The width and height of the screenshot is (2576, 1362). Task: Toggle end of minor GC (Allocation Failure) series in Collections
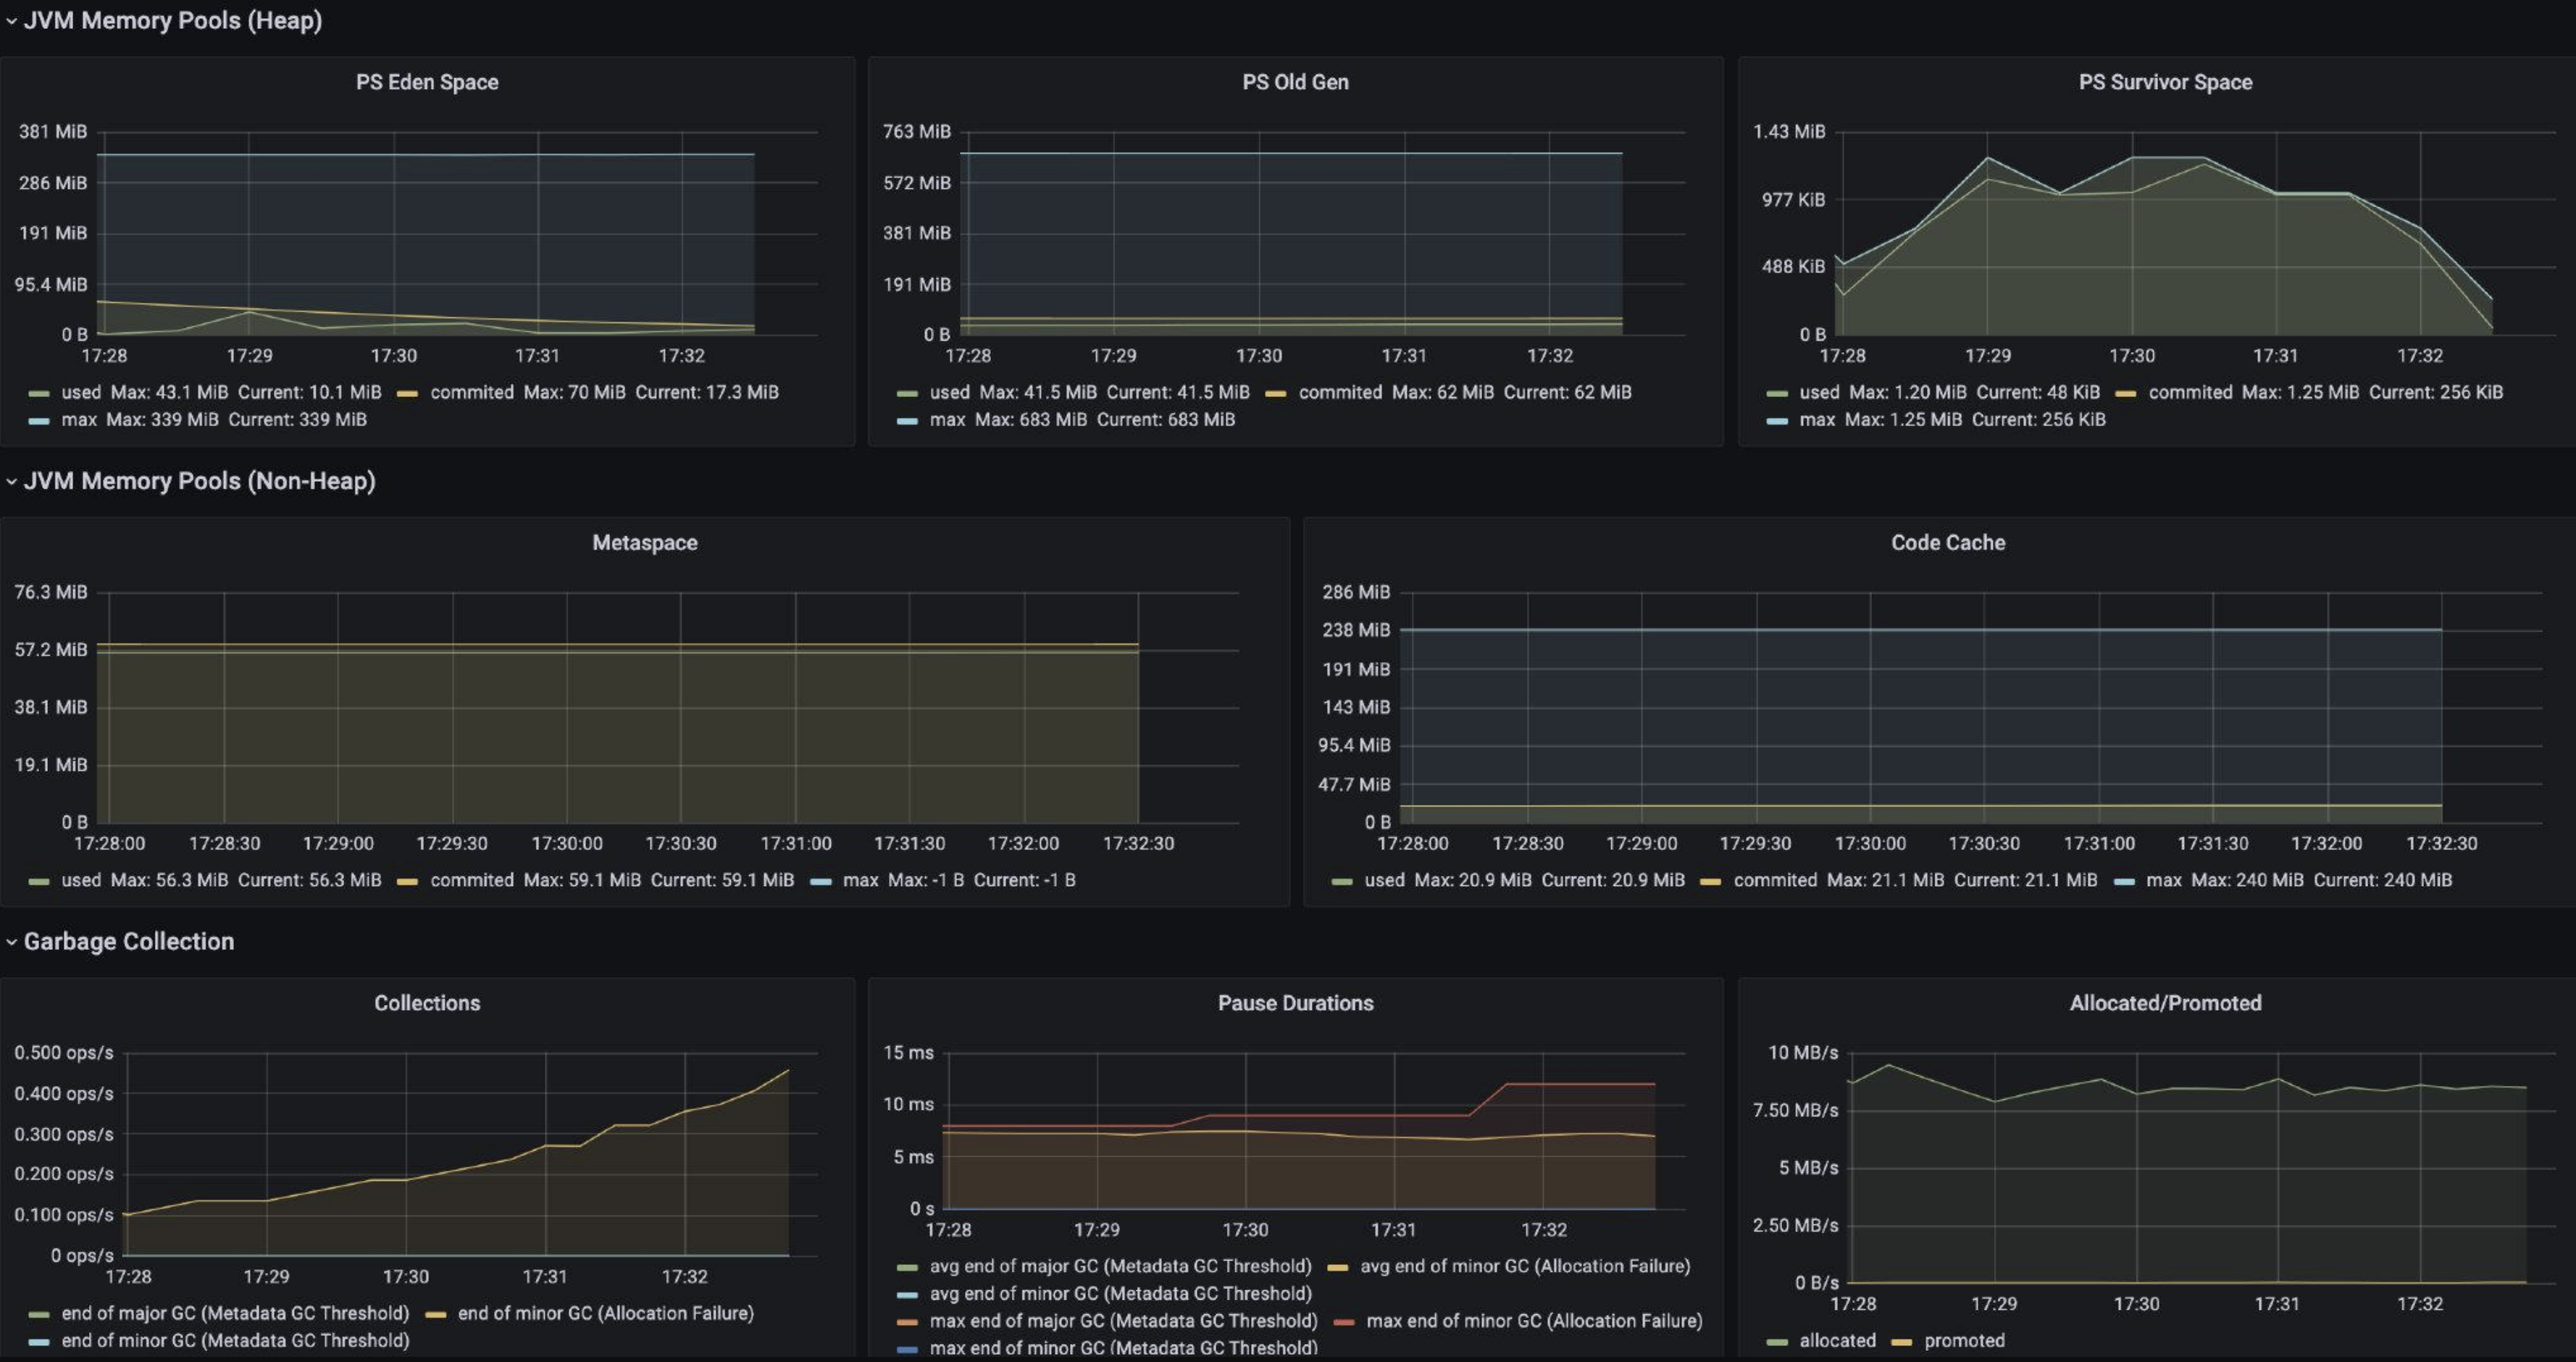pyautogui.click(x=605, y=1313)
